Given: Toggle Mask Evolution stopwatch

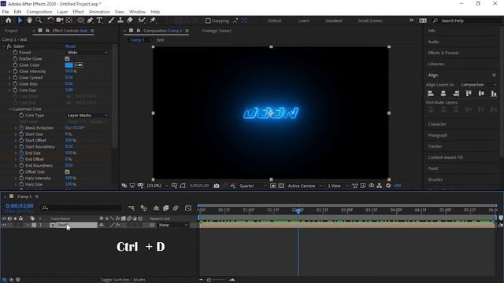Looking at the screenshot, I should 21,127.
